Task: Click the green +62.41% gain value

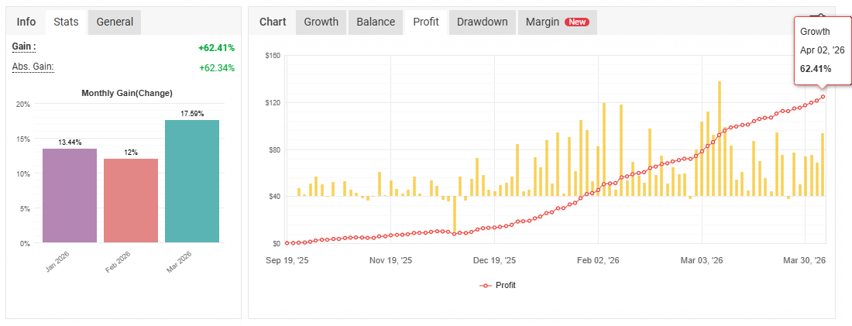Action: point(216,48)
